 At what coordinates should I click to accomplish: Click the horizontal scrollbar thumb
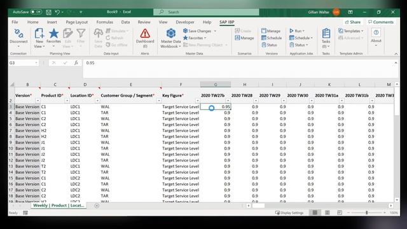pyautogui.click(x=258, y=205)
